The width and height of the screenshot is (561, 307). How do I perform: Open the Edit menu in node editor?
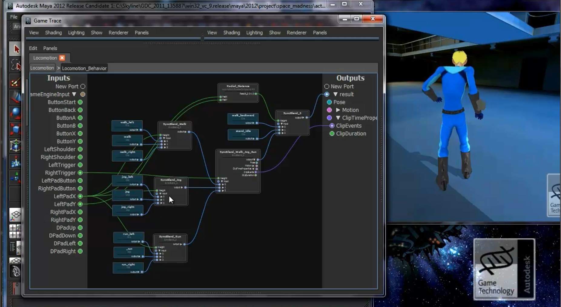click(x=33, y=48)
